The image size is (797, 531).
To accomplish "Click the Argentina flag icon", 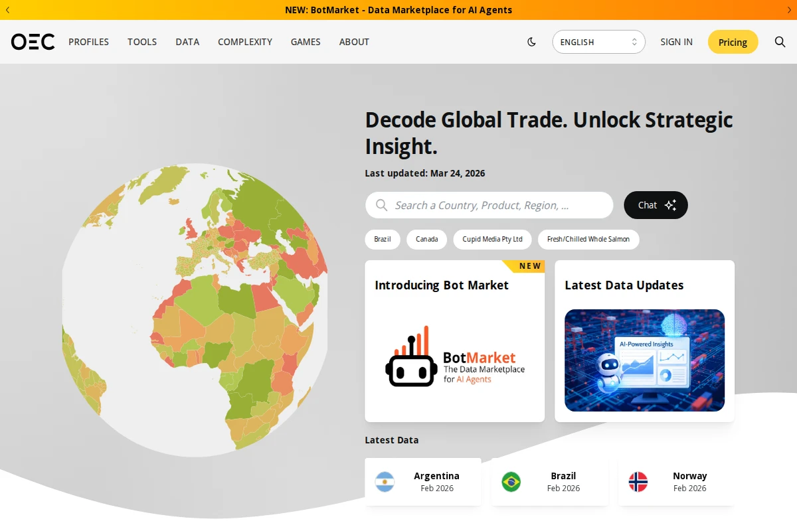I will 385,482.
